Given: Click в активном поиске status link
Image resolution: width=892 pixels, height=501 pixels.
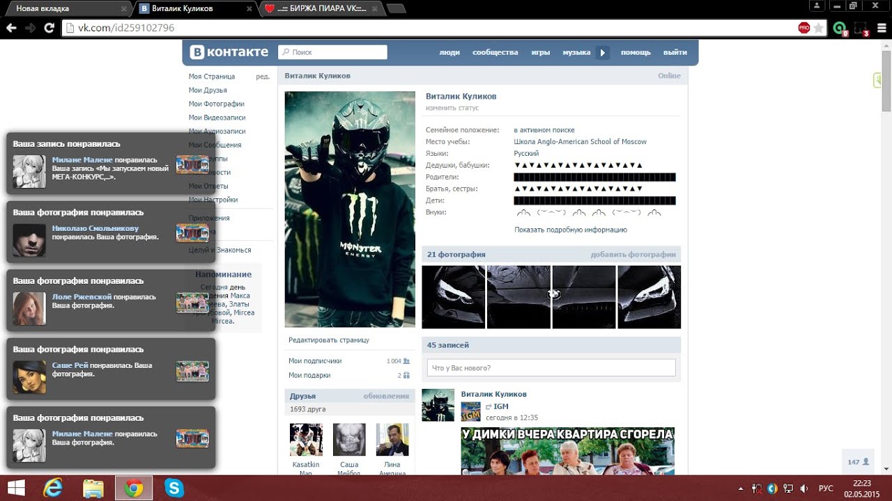Looking at the screenshot, I should [544, 130].
